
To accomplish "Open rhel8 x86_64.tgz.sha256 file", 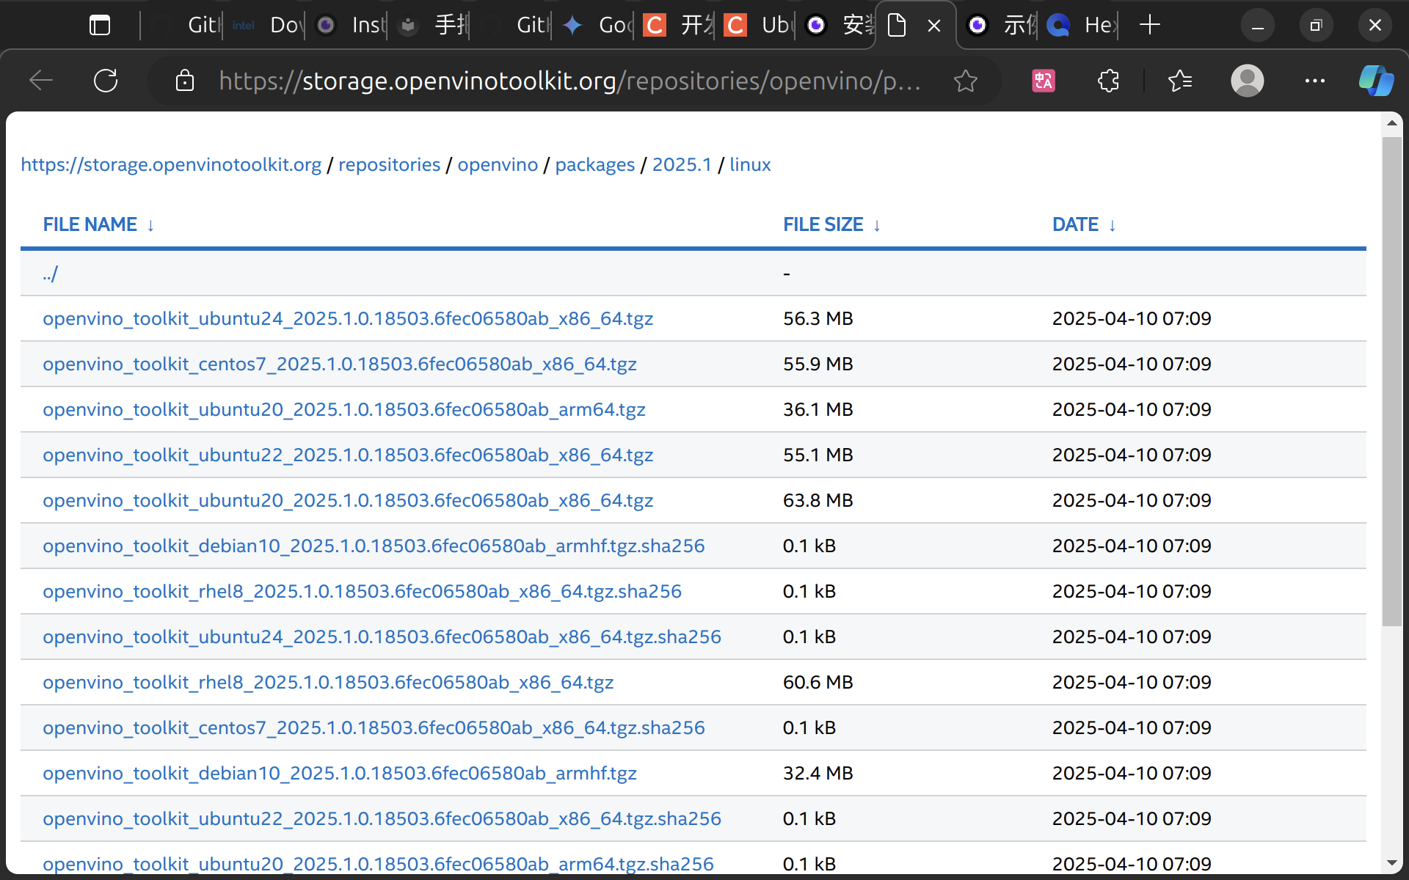I will (363, 591).
